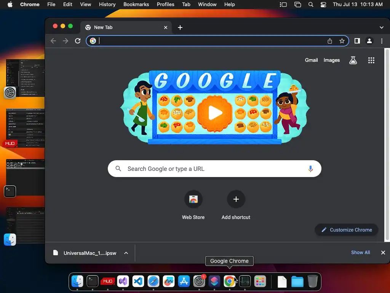The height and width of the screenshot is (293, 390).
Task: Open Google Images link
Action: tap(332, 60)
